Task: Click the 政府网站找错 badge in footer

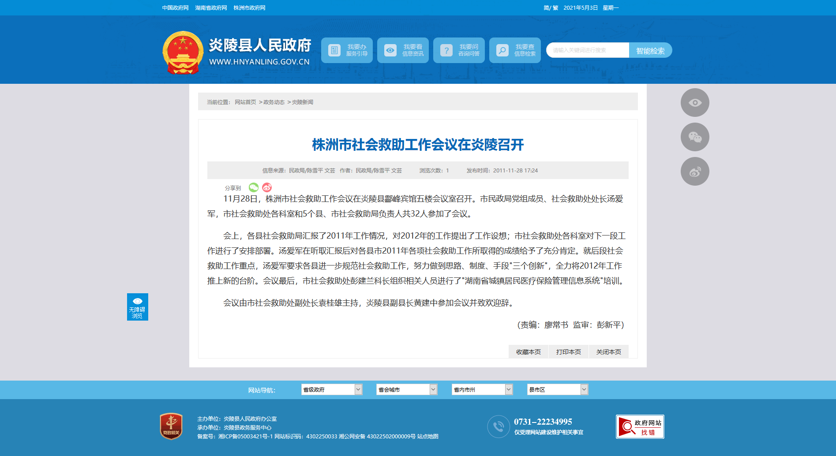Action: coord(640,427)
